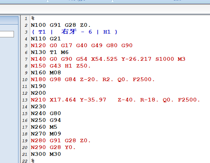
Task: Select line N210 X17.464 Y-35.97
Action: coord(115,100)
